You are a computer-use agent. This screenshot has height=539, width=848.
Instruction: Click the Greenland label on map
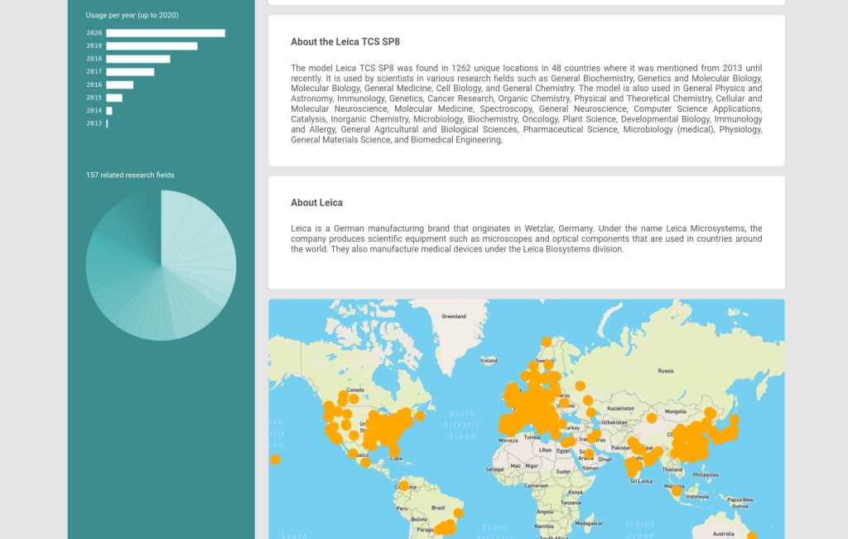454,316
